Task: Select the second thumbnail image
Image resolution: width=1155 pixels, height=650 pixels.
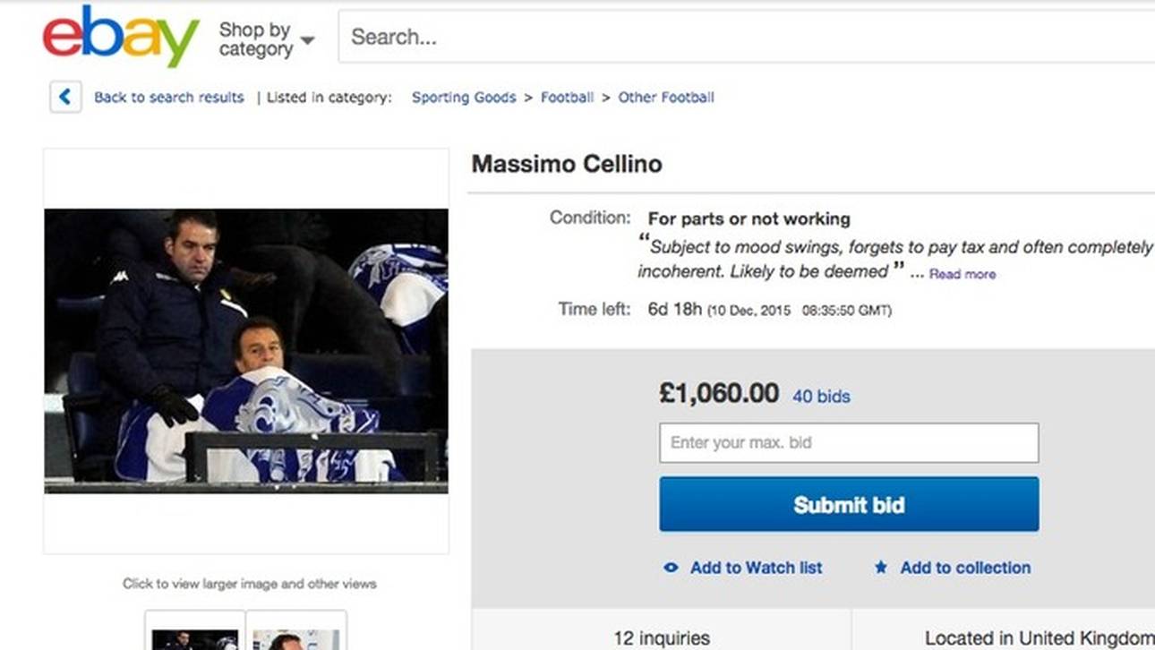Action: [x=295, y=637]
